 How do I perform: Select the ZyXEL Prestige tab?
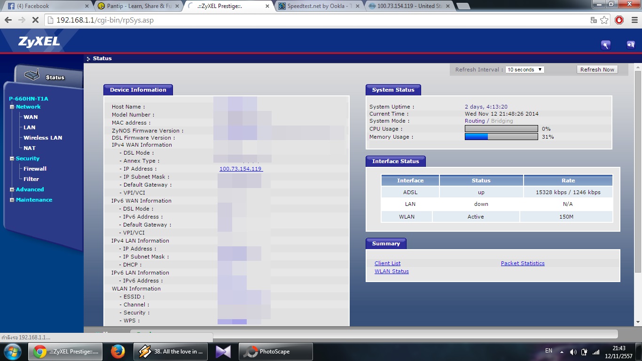227,6
